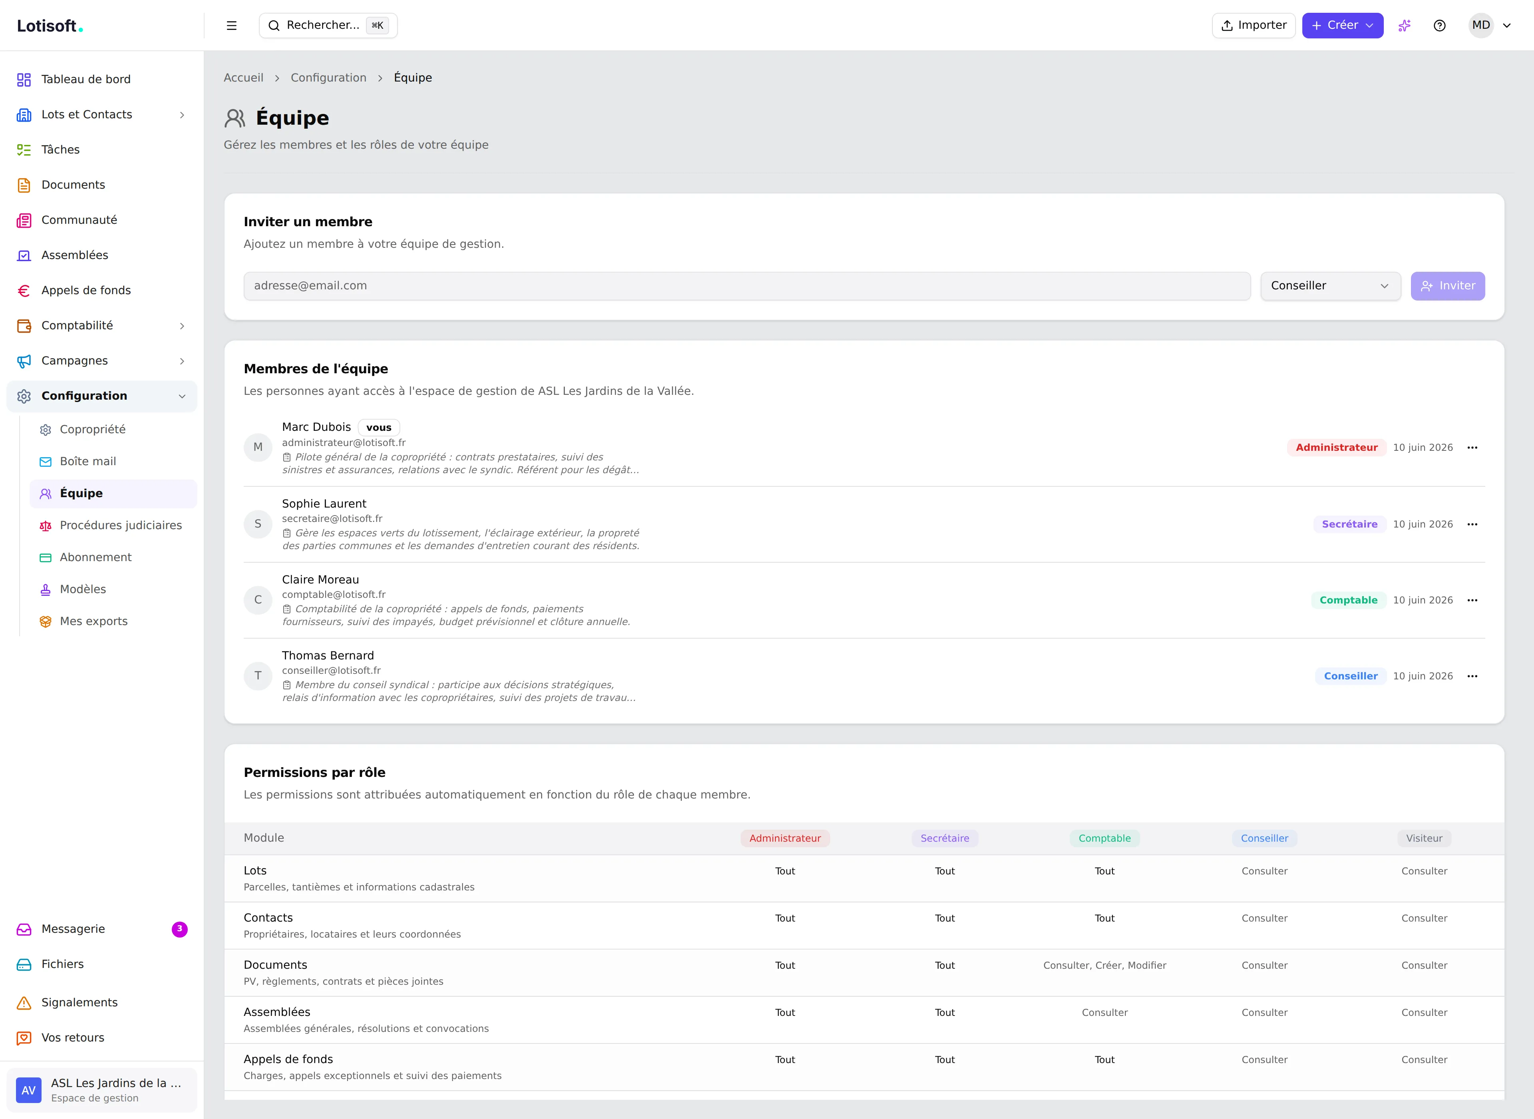Open the Créer dropdown button

pos(1342,26)
